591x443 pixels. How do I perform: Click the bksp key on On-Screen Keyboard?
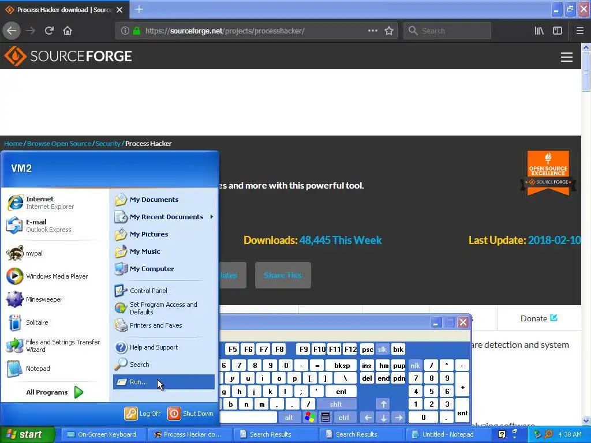pos(342,365)
